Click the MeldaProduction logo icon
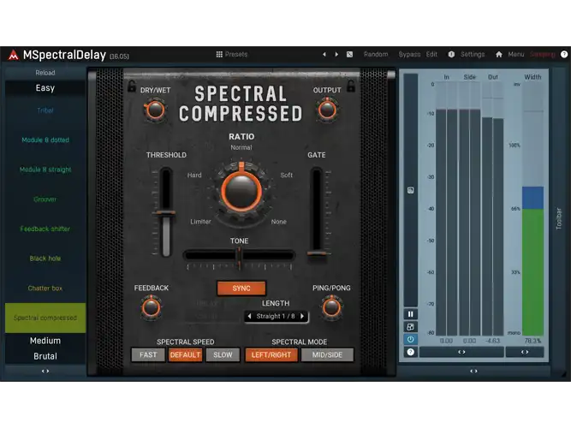The image size is (571, 428). [14, 55]
